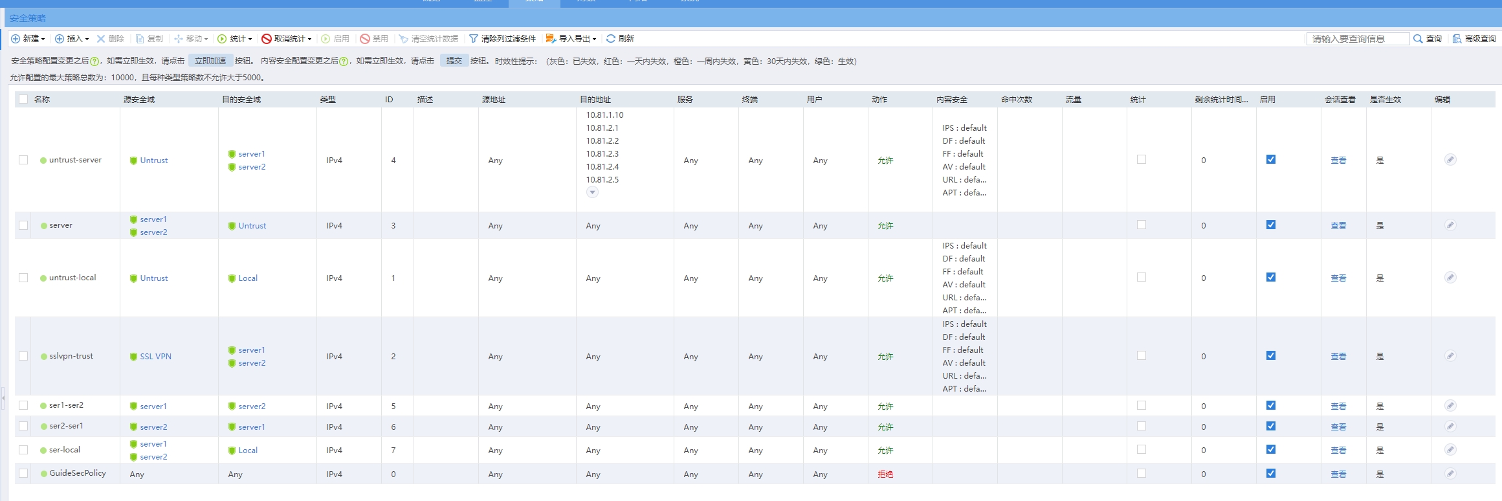Click the Untrust destination zone in server row

pos(252,226)
